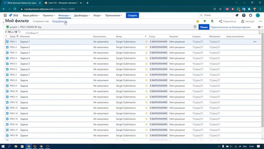Open the Проекты dropdown menu
Image resolution: width=264 pixels, height=149 pixels.
[49, 15]
